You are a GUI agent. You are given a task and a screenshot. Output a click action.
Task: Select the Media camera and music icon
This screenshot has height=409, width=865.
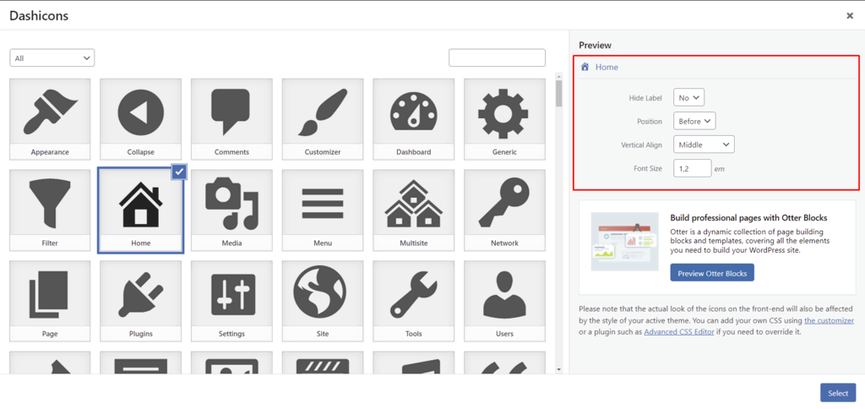tap(231, 210)
